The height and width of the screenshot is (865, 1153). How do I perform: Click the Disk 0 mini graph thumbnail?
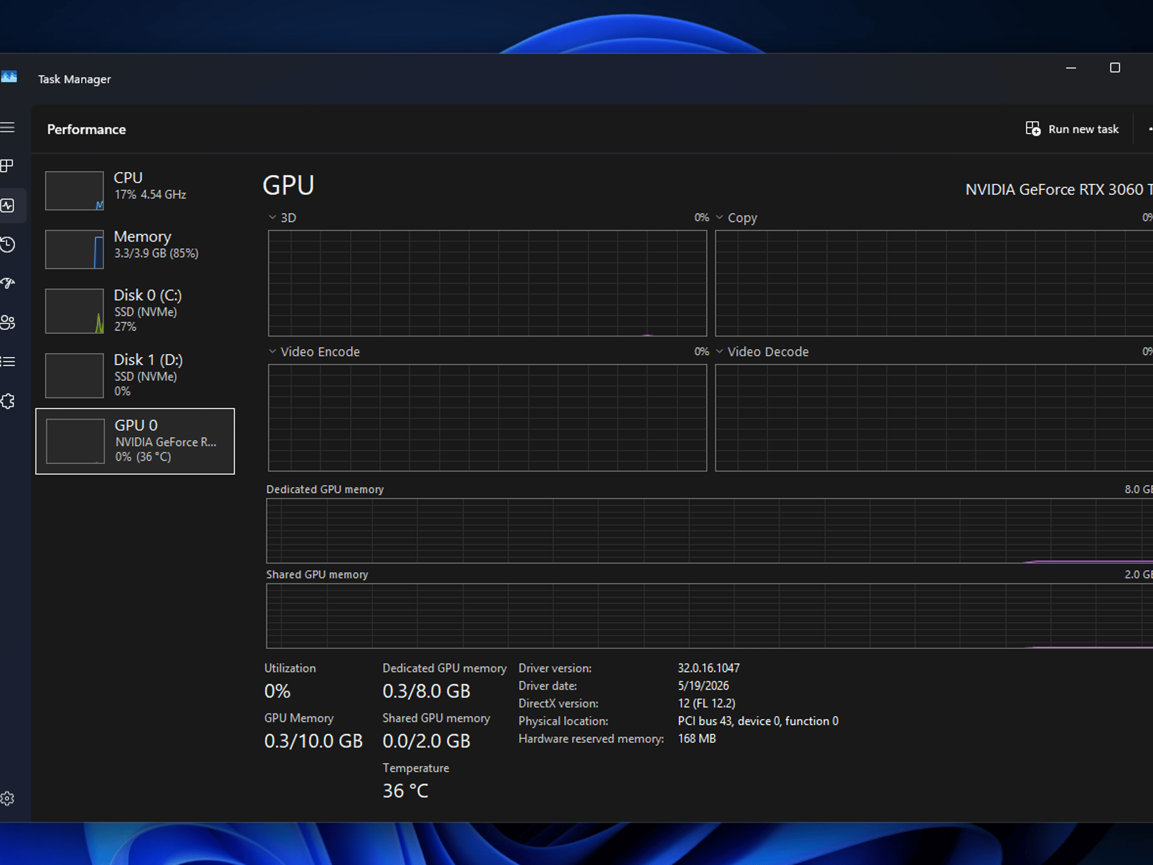pyautogui.click(x=74, y=311)
